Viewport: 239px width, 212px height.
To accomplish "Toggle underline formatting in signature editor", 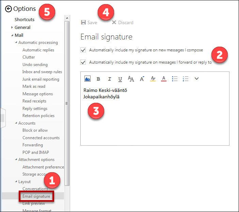I will [120, 79].
